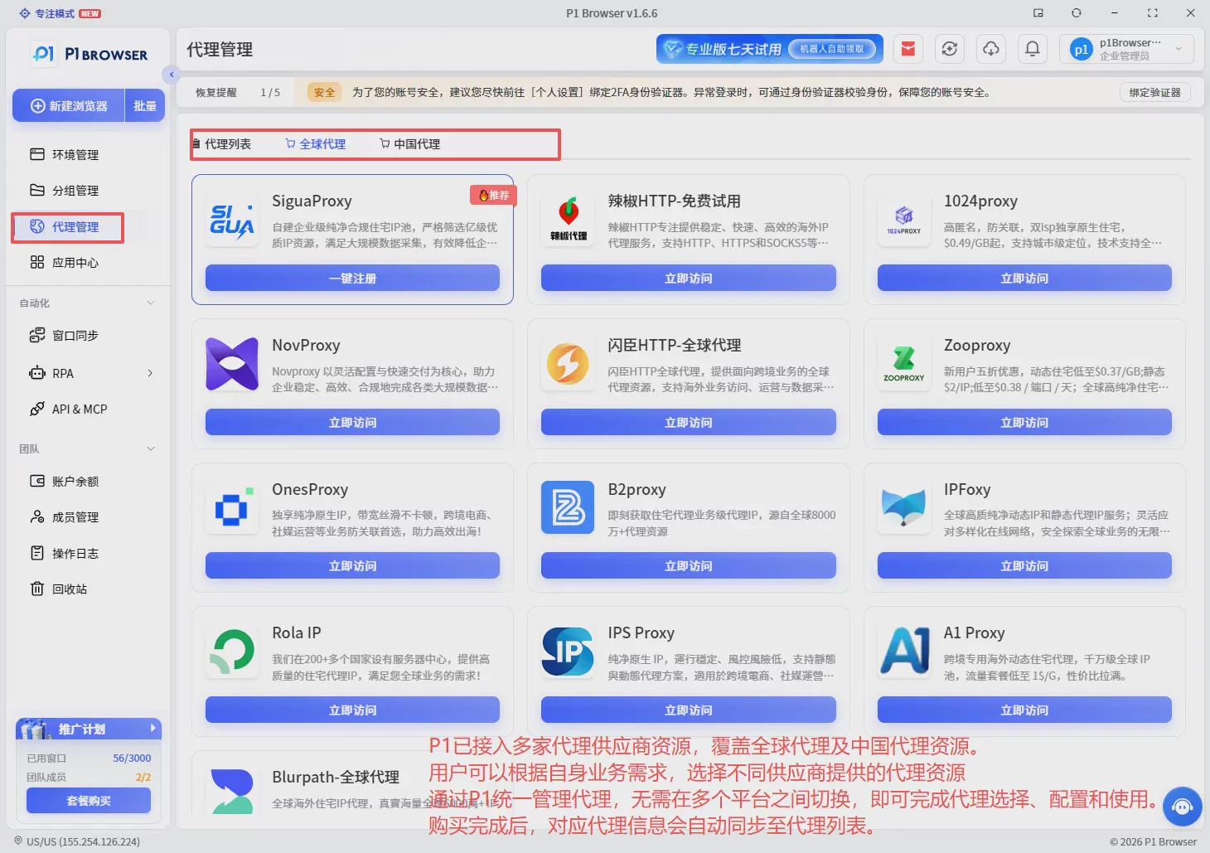The image size is (1210, 853).
Task: Open 环境管理 in sidebar
Action: 64,154
